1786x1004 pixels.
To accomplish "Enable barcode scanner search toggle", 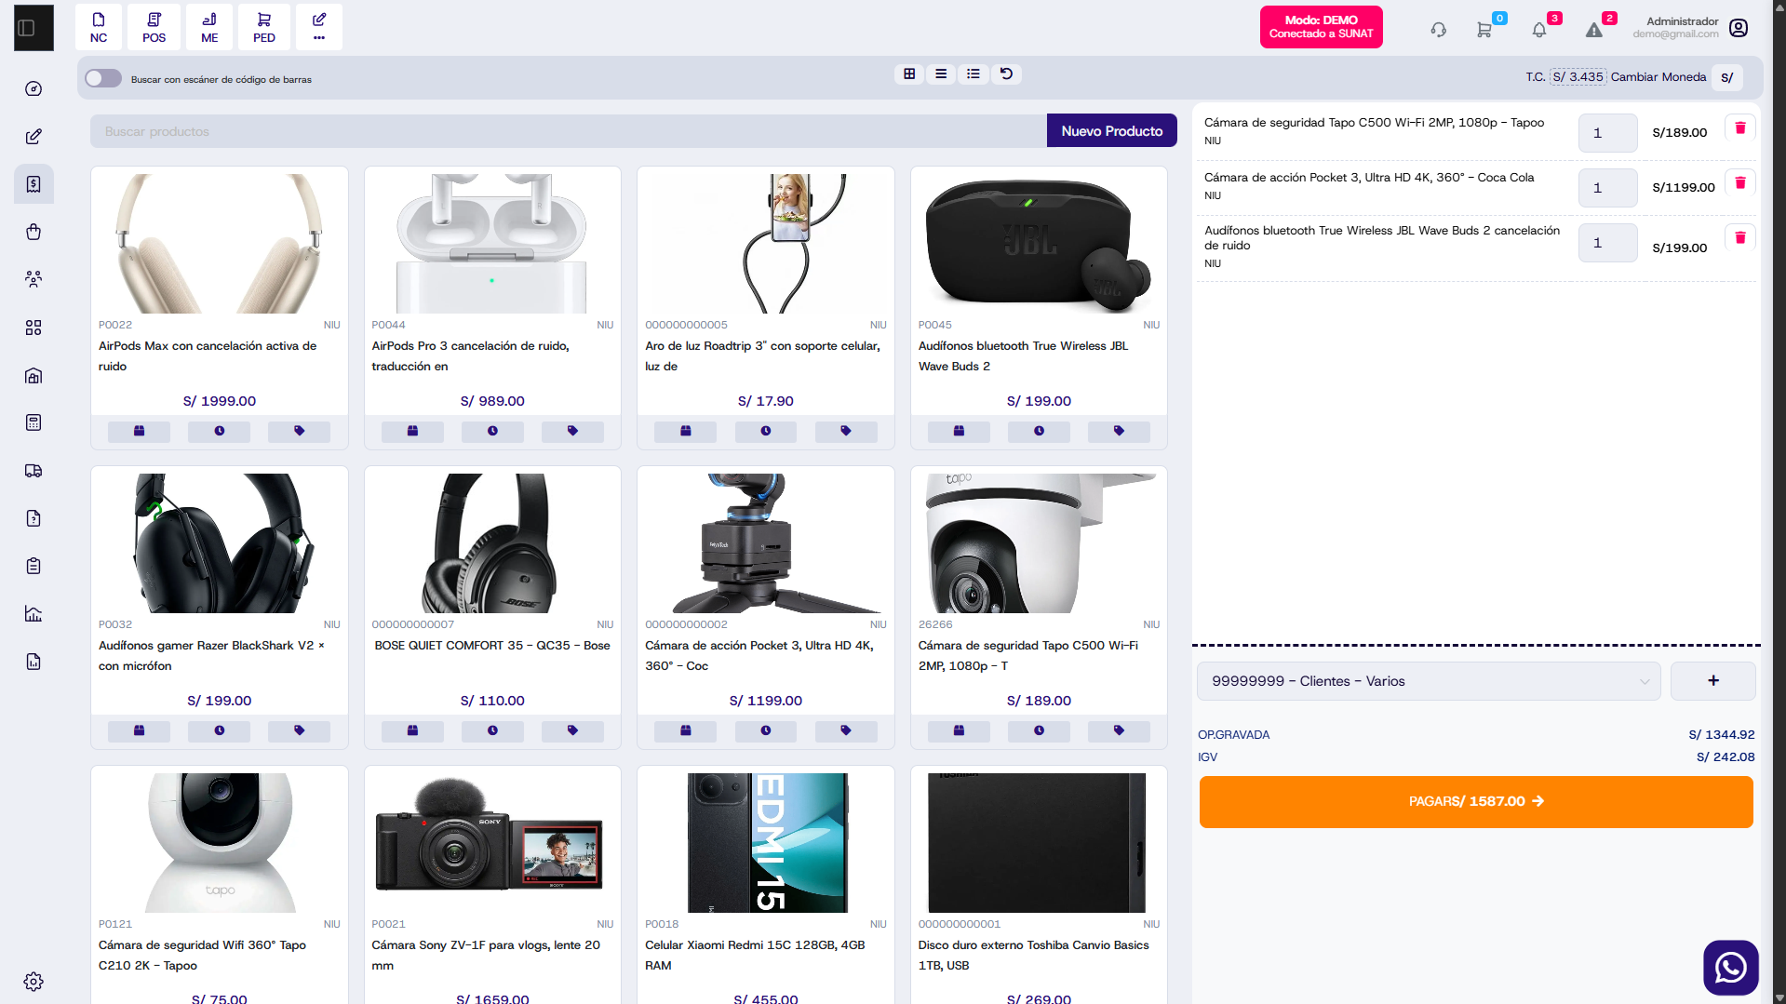I will (x=103, y=78).
